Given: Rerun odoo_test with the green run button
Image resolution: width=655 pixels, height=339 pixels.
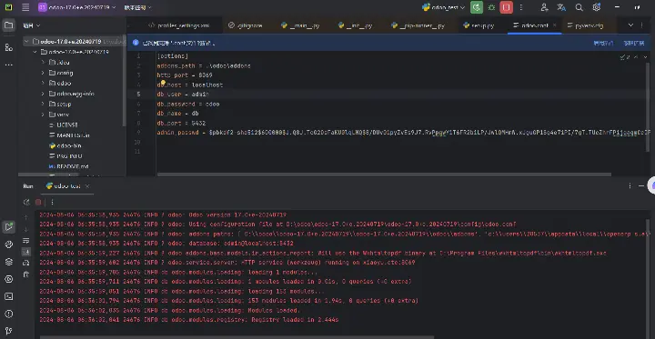Looking at the screenshot, I should pyautogui.click(x=477, y=7).
